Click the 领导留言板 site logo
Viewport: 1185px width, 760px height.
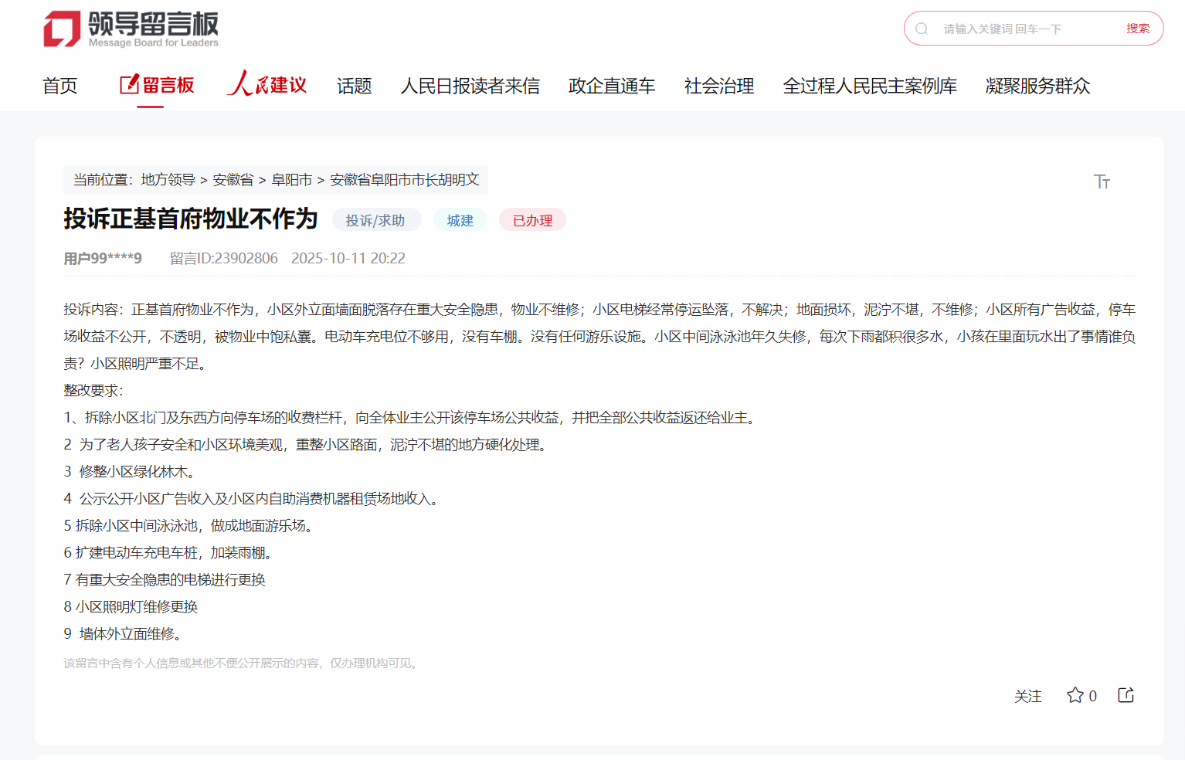click(130, 28)
